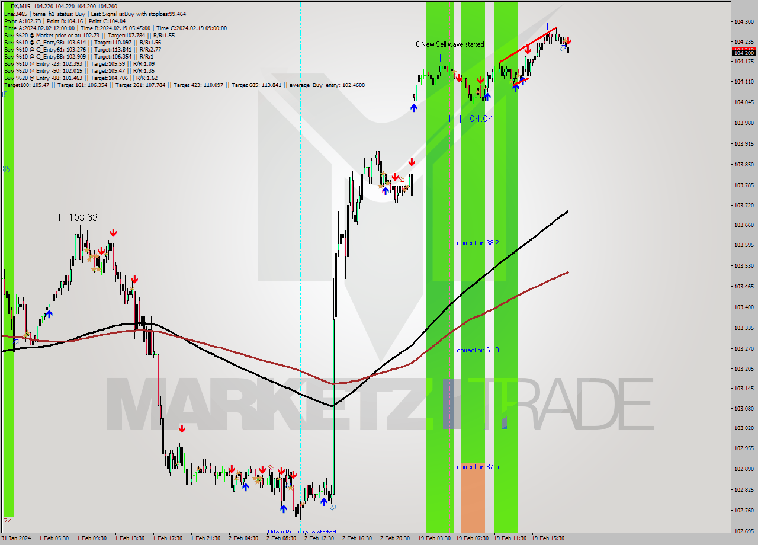Click the '19 Feb 07:30' time axis label

pos(472,538)
